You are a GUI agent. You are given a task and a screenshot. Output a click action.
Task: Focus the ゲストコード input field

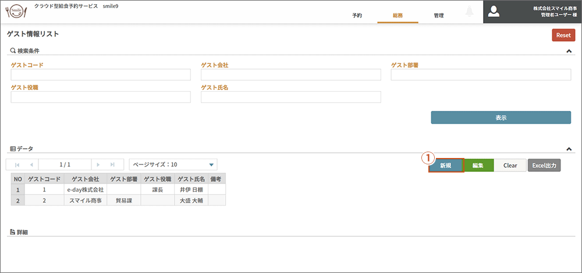tap(101, 75)
